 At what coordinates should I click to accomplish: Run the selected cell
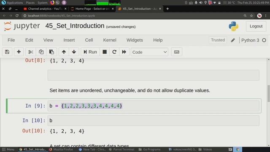click(x=90, y=52)
